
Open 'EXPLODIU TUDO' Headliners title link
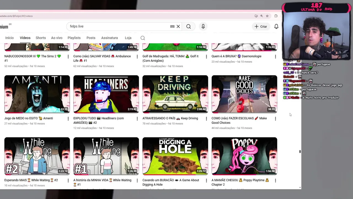coord(98,121)
